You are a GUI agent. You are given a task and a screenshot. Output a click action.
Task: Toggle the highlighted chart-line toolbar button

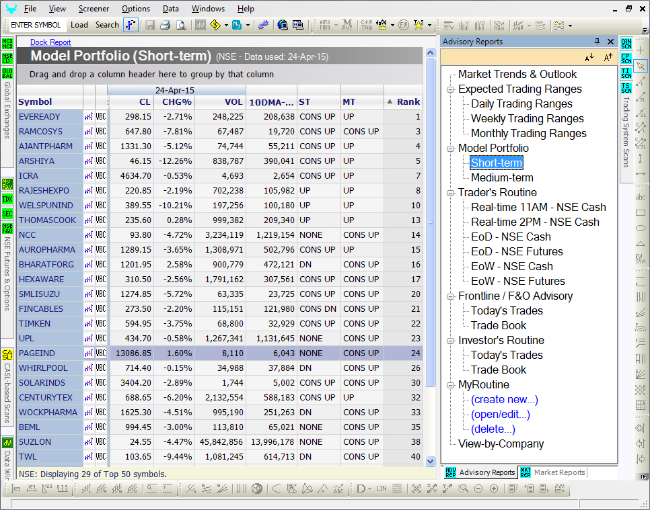pos(131,26)
